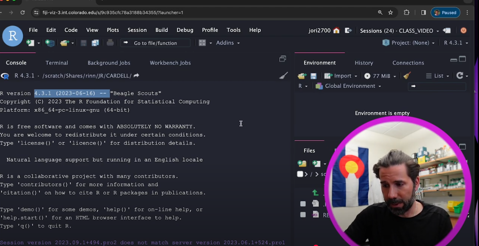
Task: Clear objects with the Environment broom icon
Action: click(407, 76)
